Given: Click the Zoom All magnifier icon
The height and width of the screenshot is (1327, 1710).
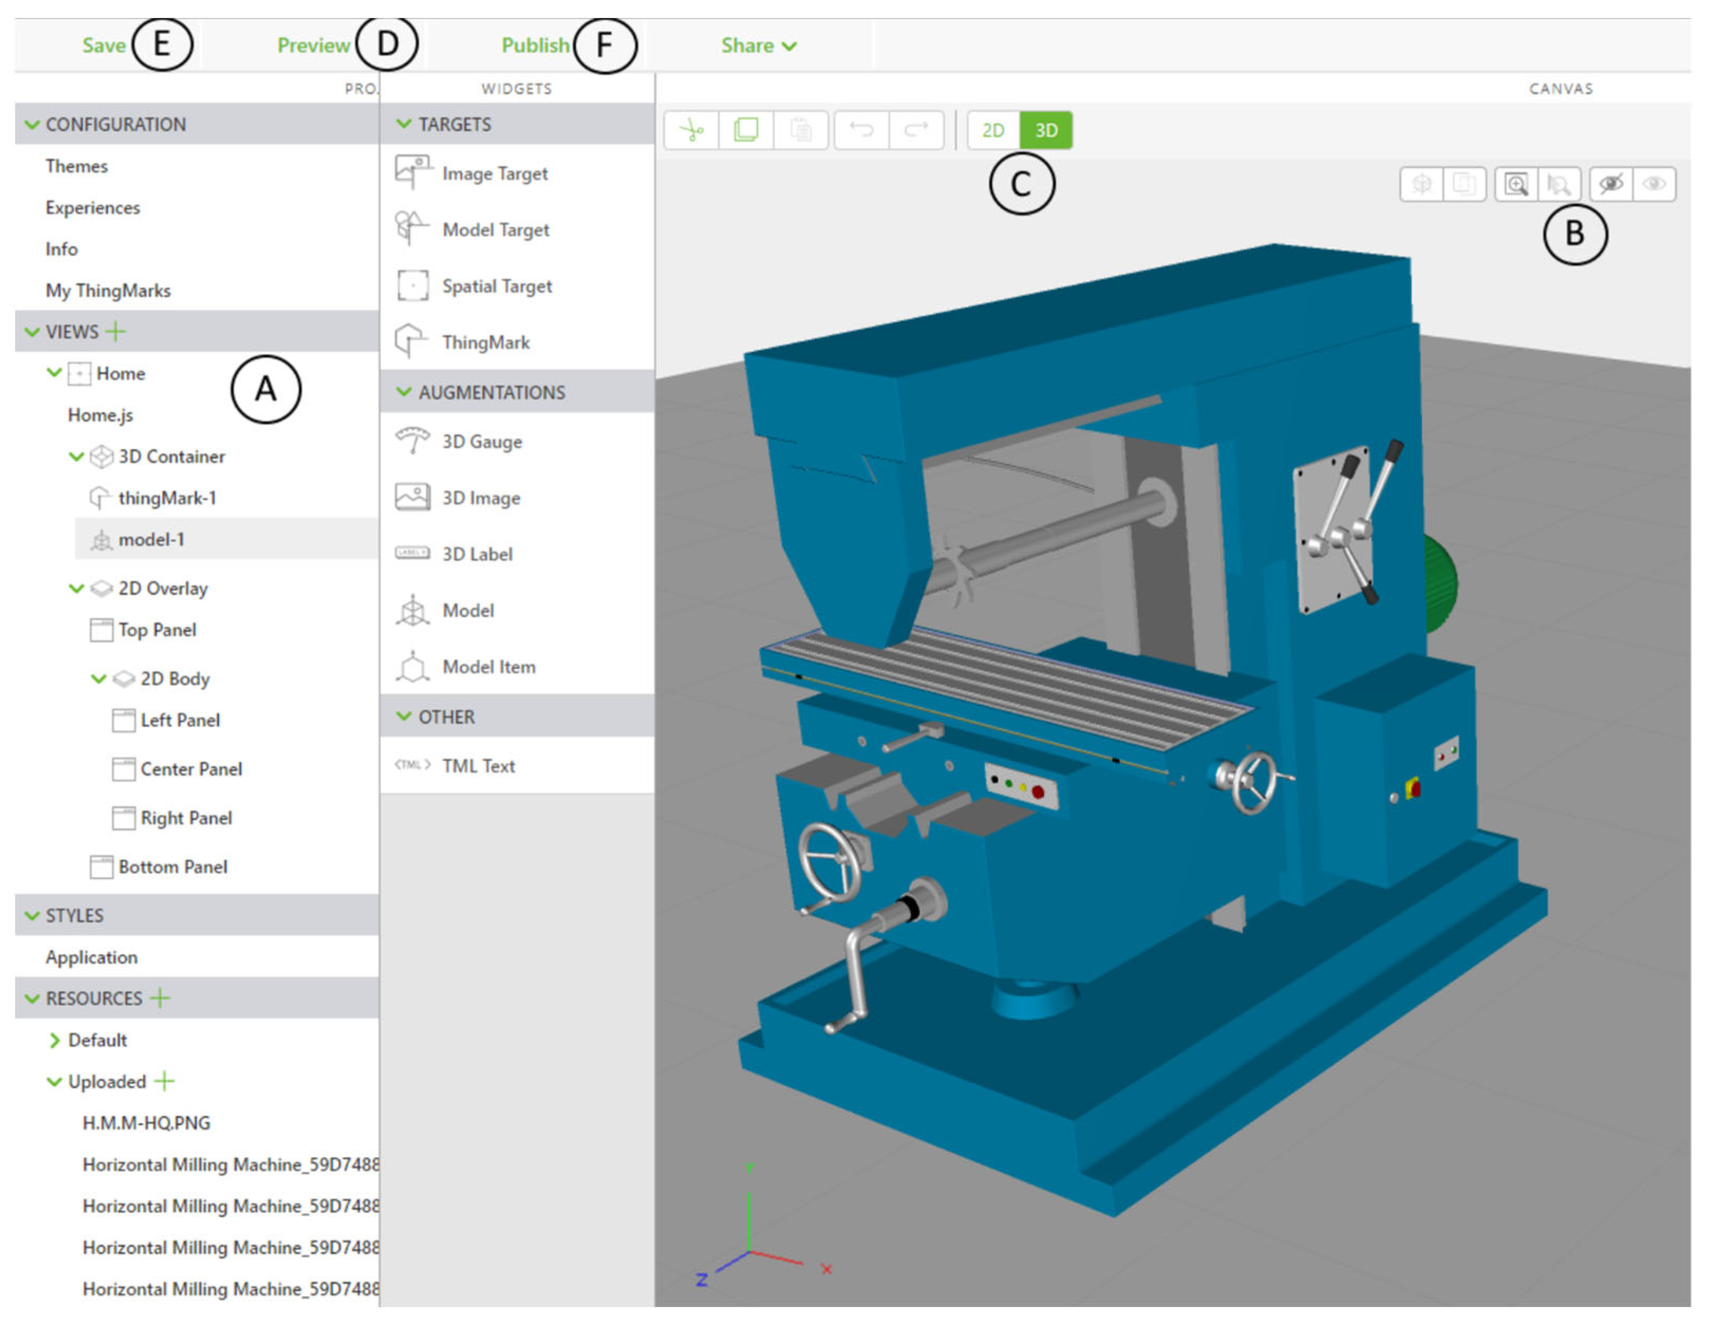Looking at the screenshot, I should point(1517,185).
